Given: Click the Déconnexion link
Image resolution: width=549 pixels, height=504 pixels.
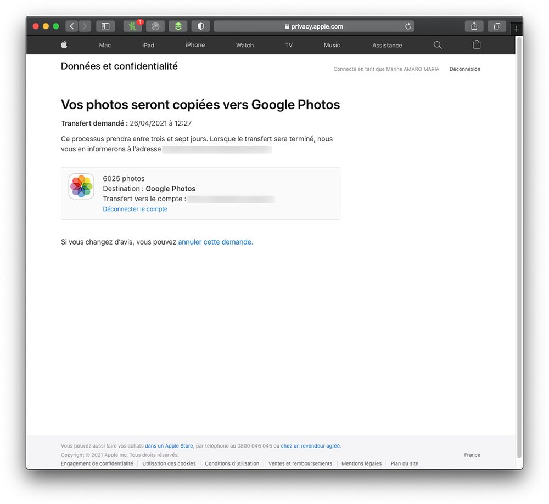Looking at the screenshot, I should click(x=464, y=69).
